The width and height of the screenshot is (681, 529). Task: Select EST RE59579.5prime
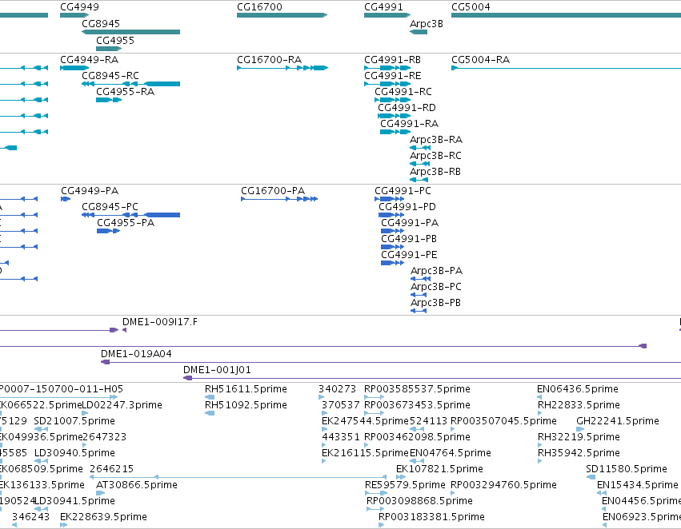pos(405,485)
